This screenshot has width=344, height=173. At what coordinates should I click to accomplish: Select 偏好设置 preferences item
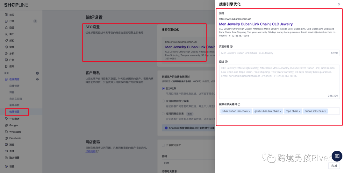14,112
